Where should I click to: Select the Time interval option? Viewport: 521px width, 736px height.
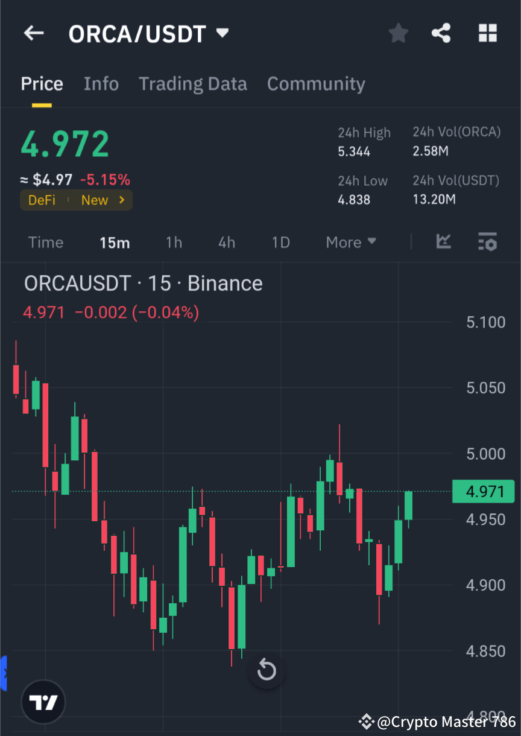pyautogui.click(x=45, y=242)
